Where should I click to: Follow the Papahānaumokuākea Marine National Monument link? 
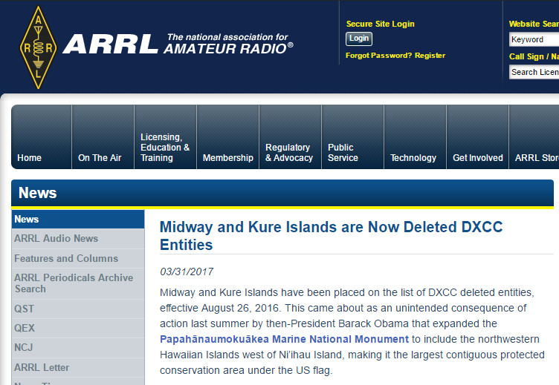click(284, 340)
